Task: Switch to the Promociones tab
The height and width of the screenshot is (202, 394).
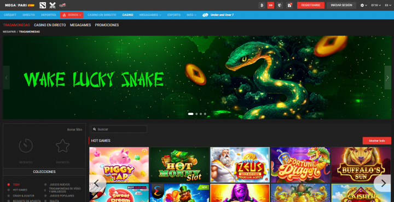Action: coord(107,25)
